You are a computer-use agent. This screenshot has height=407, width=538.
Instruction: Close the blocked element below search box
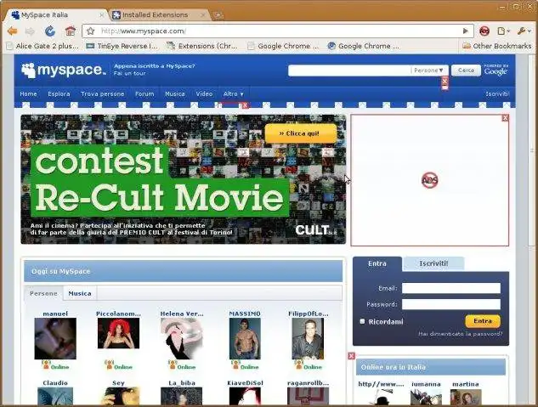click(x=445, y=82)
